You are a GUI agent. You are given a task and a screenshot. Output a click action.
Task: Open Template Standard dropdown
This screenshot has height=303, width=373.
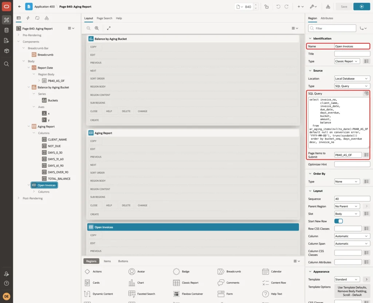[x=347, y=279]
